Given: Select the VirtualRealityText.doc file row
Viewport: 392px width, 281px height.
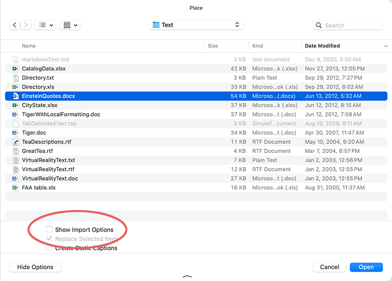Looking at the screenshot, I should [196, 179].
